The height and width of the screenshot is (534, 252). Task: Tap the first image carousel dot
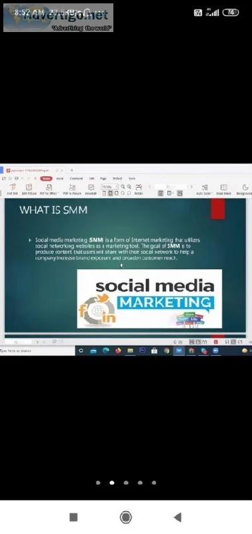[x=98, y=483]
